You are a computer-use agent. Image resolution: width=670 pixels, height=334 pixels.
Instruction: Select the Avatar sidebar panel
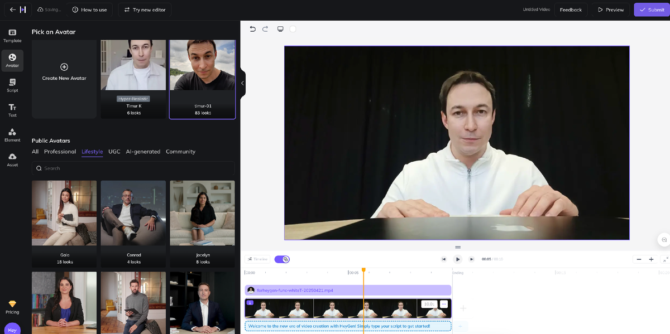coord(12,61)
